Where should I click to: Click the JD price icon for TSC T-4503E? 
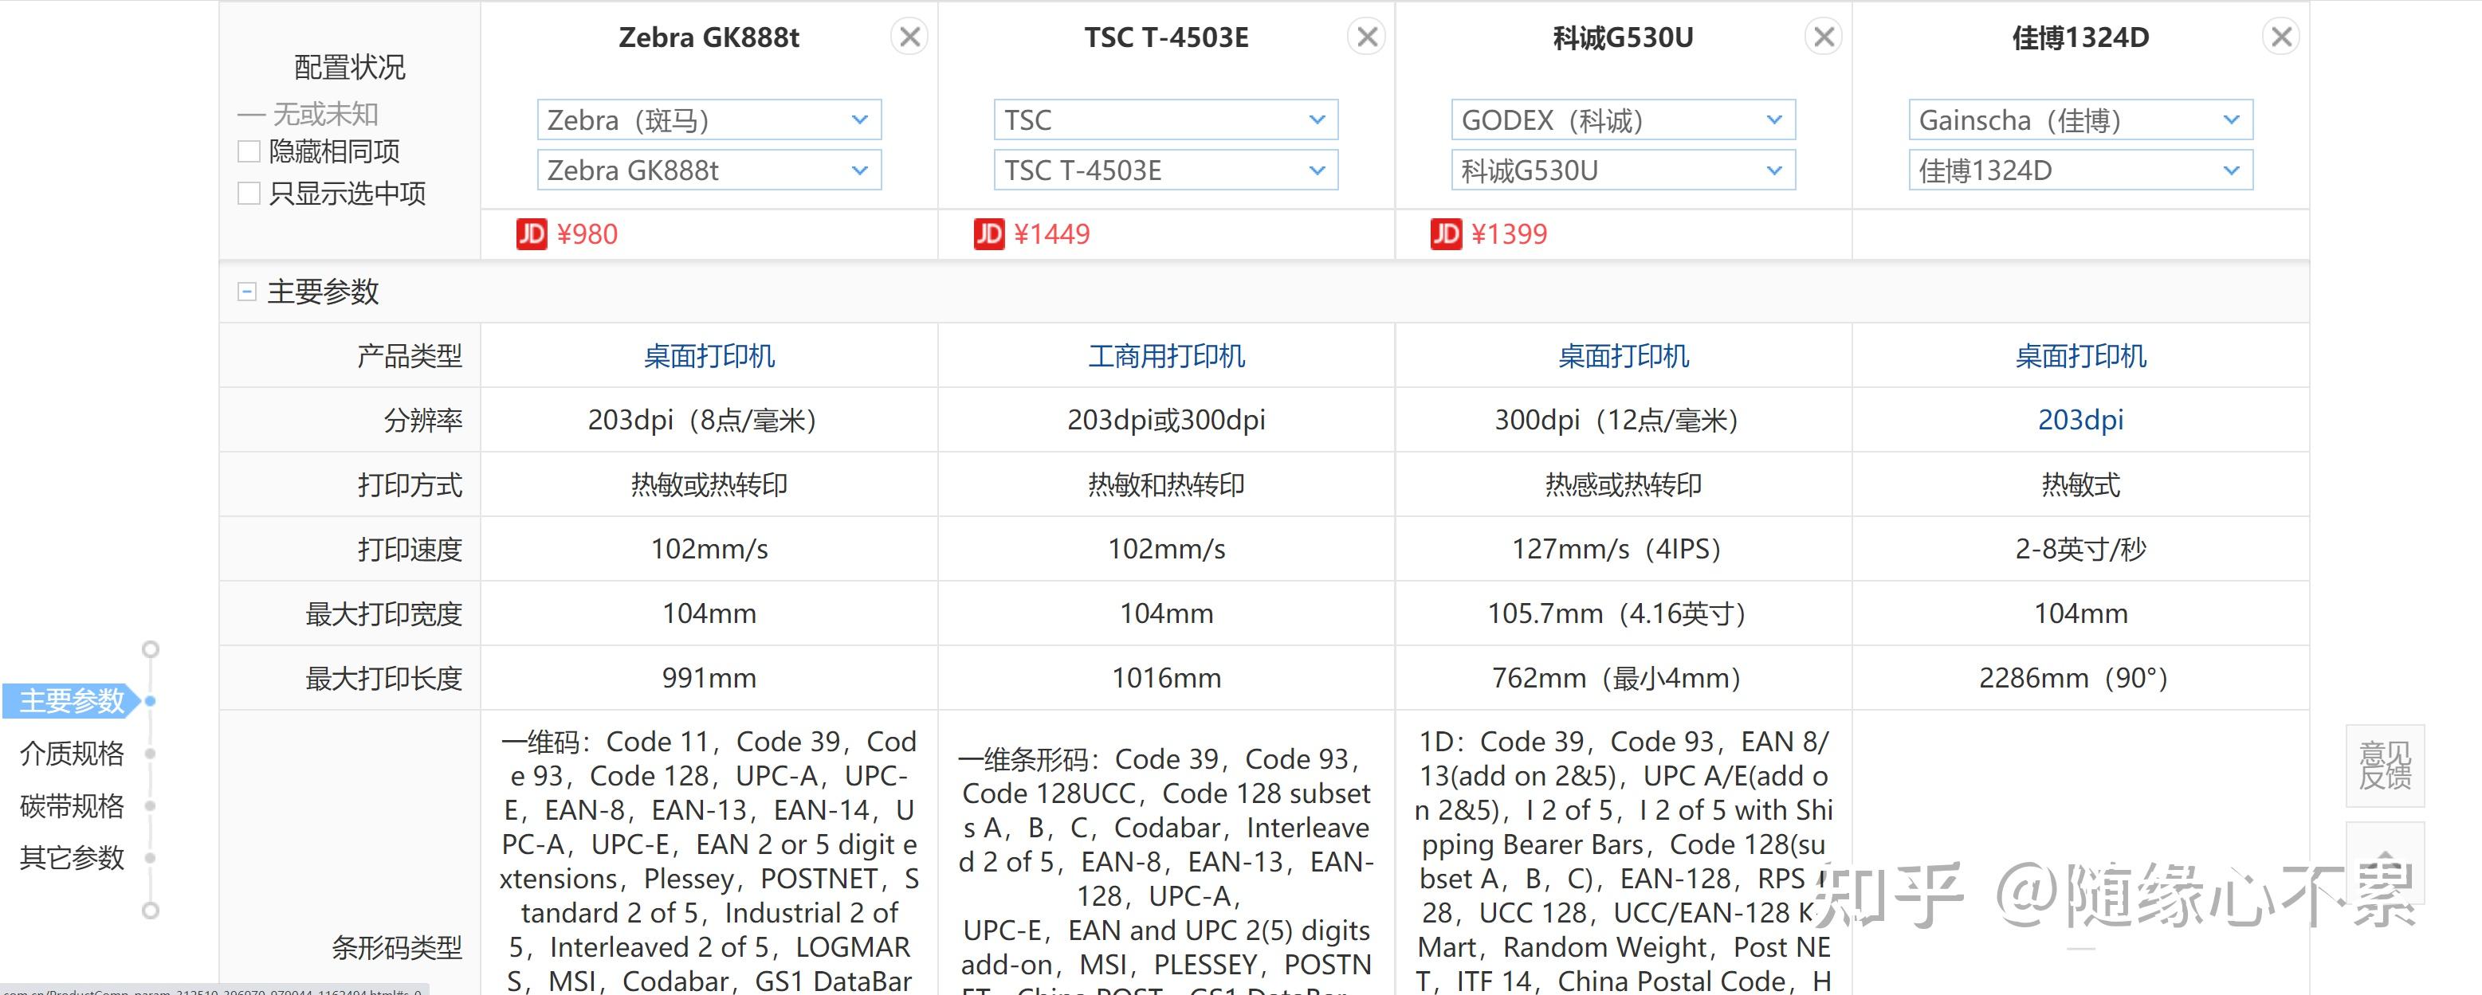[x=988, y=233]
